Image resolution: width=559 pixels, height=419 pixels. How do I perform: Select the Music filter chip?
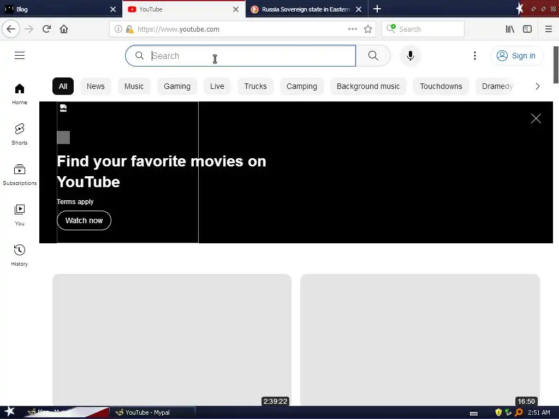point(134,86)
